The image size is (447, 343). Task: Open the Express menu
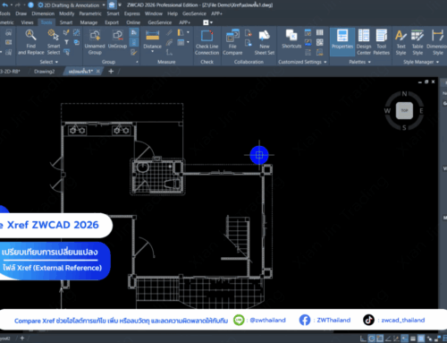click(132, 13)
